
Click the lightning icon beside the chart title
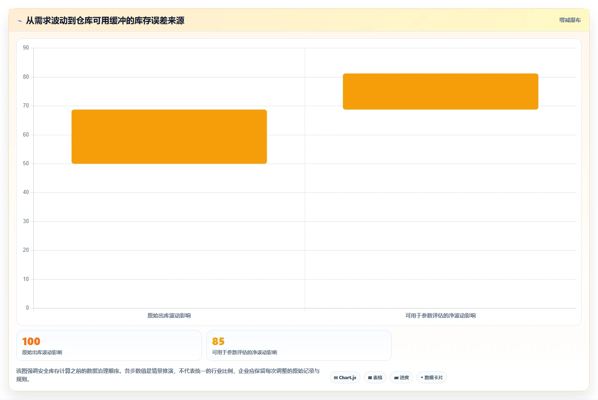(x=20, y=21)
